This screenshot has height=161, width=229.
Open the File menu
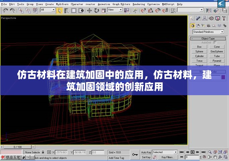pyautogui.click(x=4, y=4)
